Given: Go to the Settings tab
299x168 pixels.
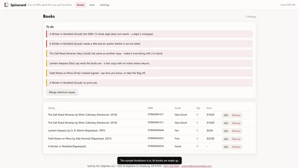Looking at the screenshot, I should click(x=105, y=5).
